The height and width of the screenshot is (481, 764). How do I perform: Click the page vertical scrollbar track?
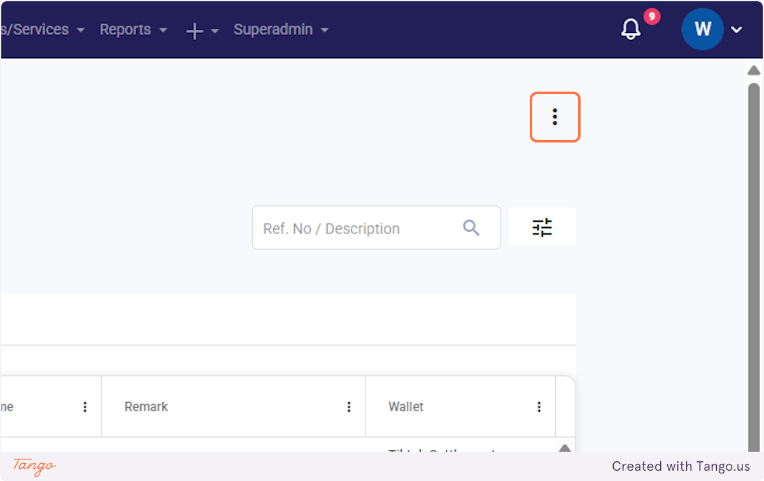tap(754, 267)
